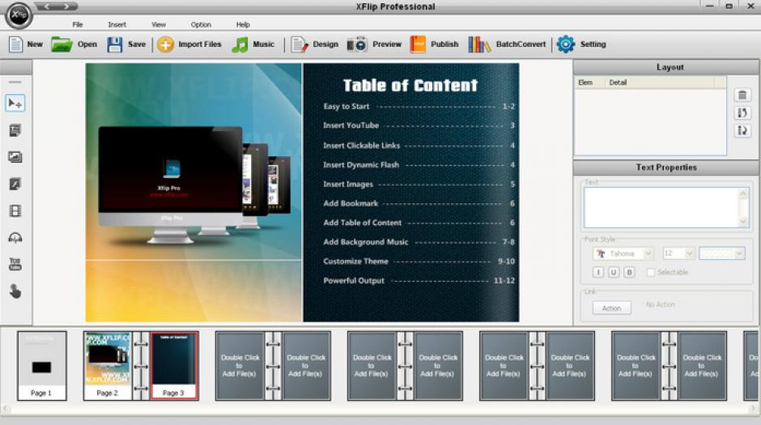Screen dimensions: 761x425
Task: Open the File menu
Action: point(78,24)
